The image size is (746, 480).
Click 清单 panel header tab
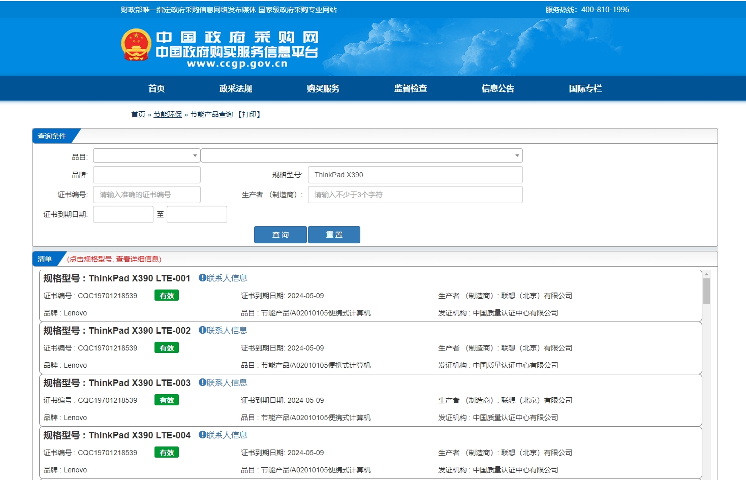pyautogui.click(x=45, y=259)
